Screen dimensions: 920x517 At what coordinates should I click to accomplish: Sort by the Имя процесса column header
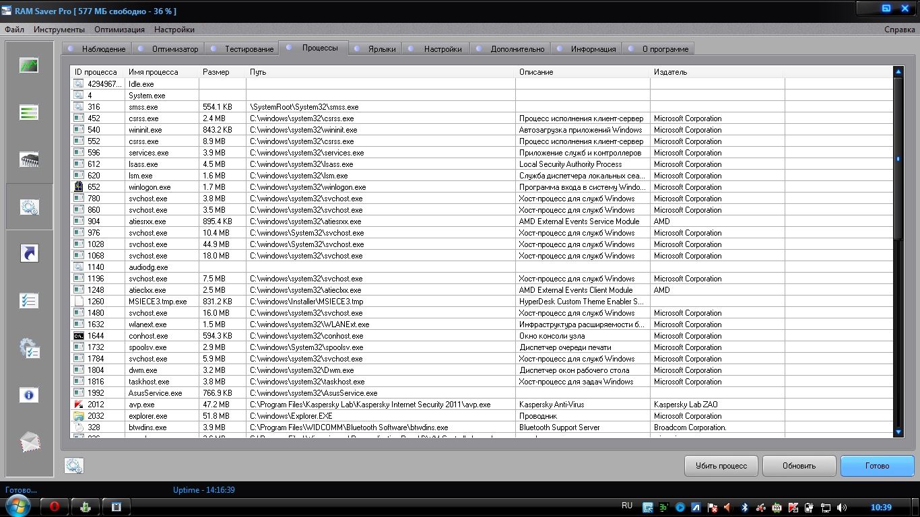coord(162,72)
